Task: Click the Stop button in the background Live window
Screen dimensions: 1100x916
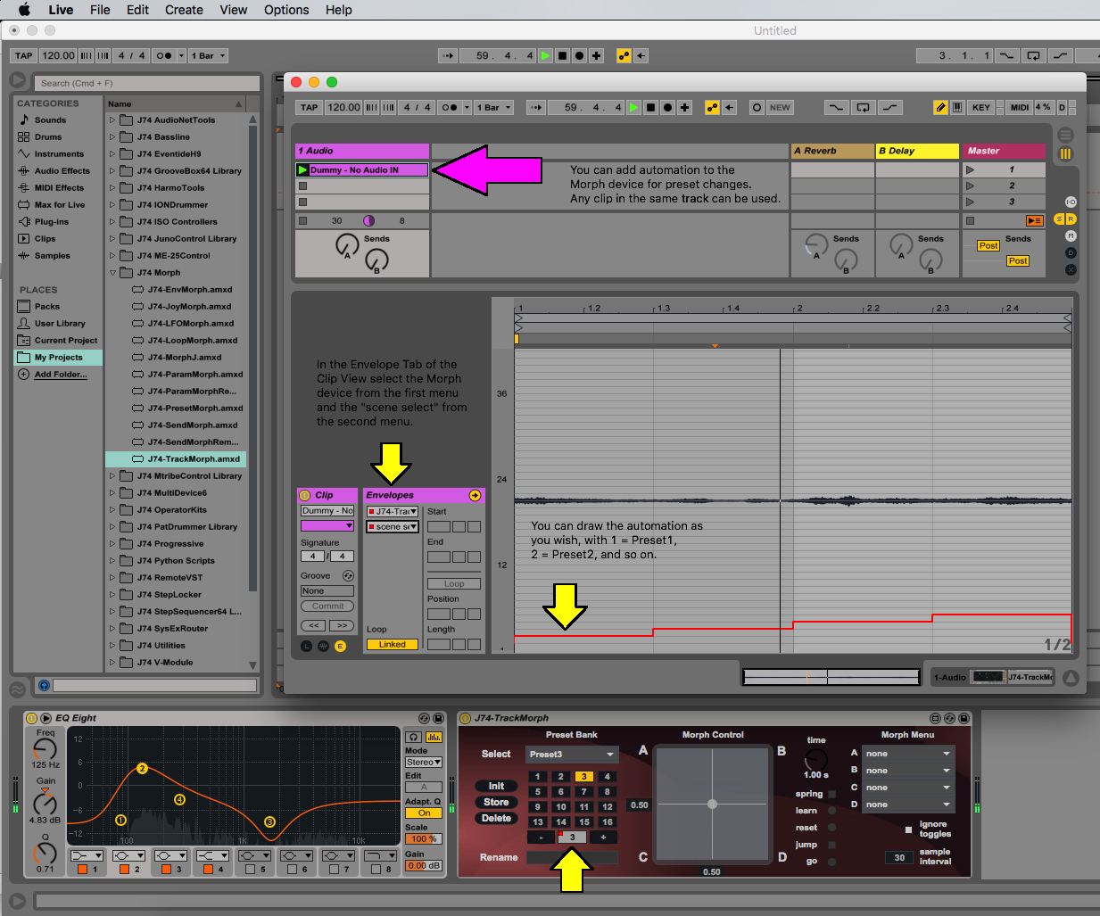Action: pos(562,55)
